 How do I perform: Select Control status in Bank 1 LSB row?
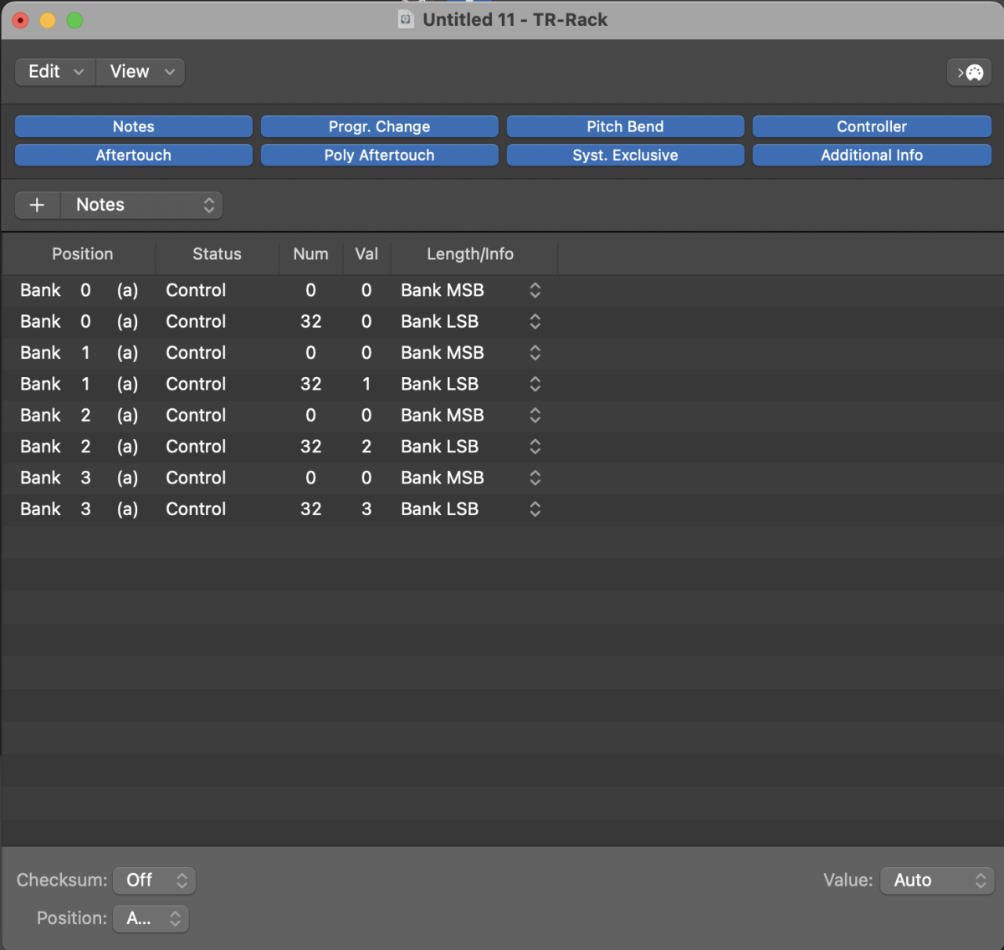tap(196, 384)
